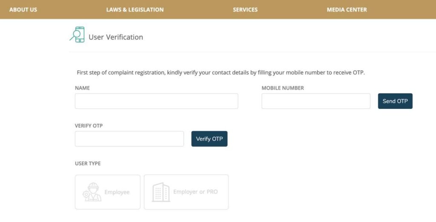This screenshot has height=222, width=436.
Task: Select the Employee user type label
Action: click(117, 192)
